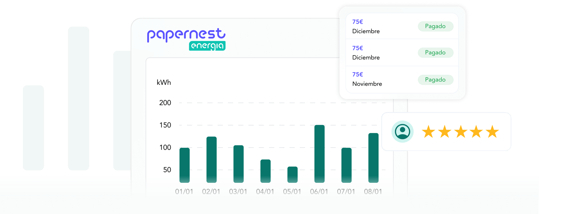Select the fourth gold star

[x=476, y=132]
